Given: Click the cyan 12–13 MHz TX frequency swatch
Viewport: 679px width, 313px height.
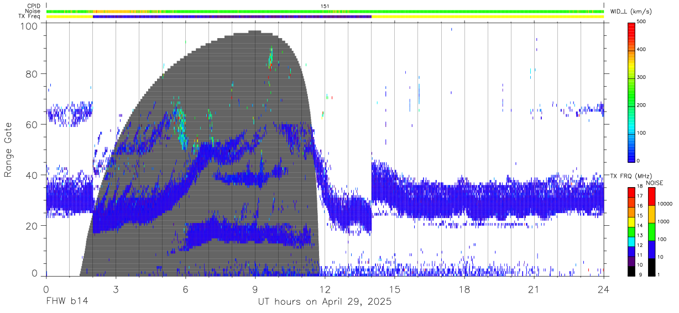Looking at the screenshot, I should pos(631,241).
